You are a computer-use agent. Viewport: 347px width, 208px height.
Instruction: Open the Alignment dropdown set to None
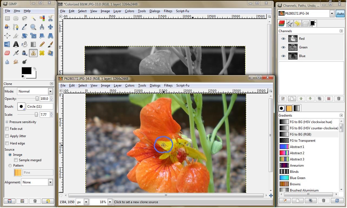(50, 182)
